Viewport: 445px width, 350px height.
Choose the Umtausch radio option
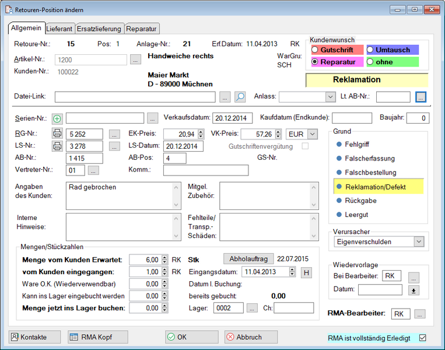[x=371, y=50]
